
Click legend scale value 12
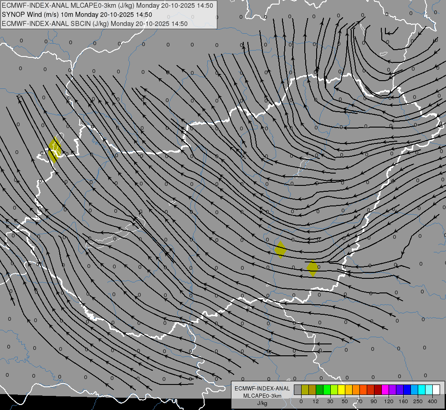(x=316, y=401)
